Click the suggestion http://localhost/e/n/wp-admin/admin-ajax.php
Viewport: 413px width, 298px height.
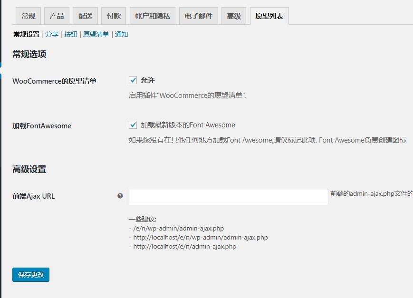click(201, 237)
